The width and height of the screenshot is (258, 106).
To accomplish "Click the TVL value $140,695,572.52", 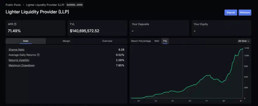I will click(x=84, y=31).
